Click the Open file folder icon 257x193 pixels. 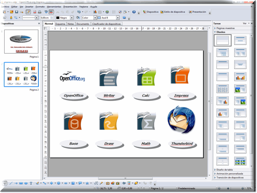click(12, 12)
